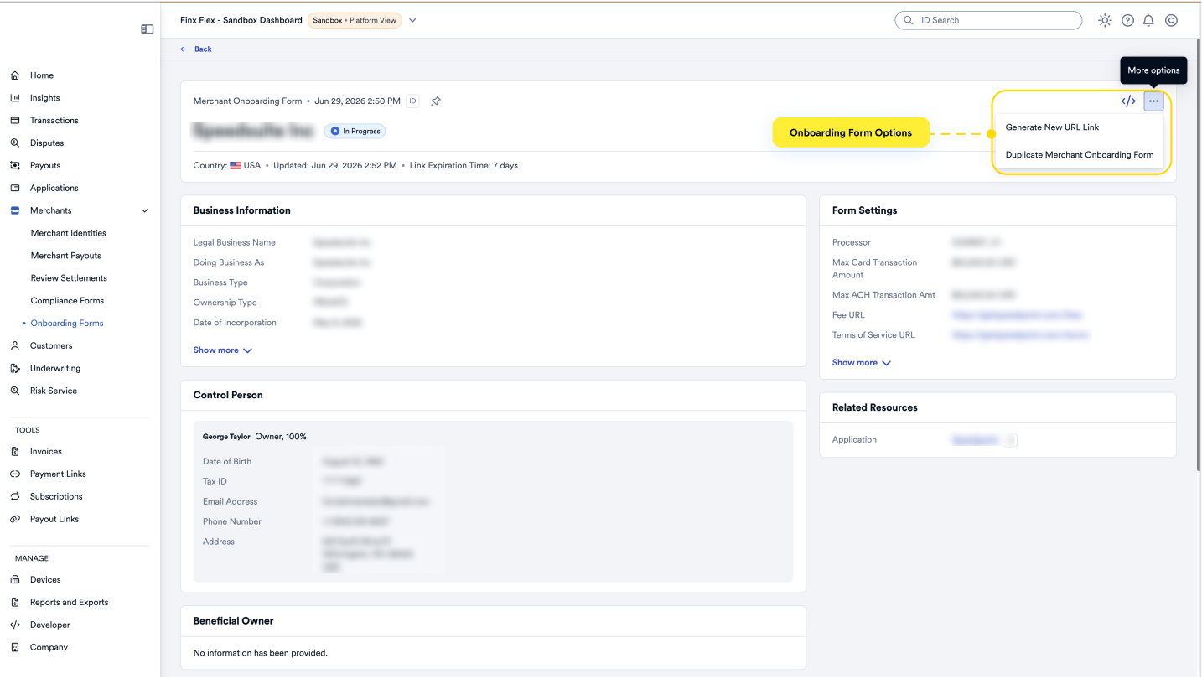Click the Developer code icon in sidebar
The height and width of the screenshot is (679, 1202).
click(x=15, y=625)
